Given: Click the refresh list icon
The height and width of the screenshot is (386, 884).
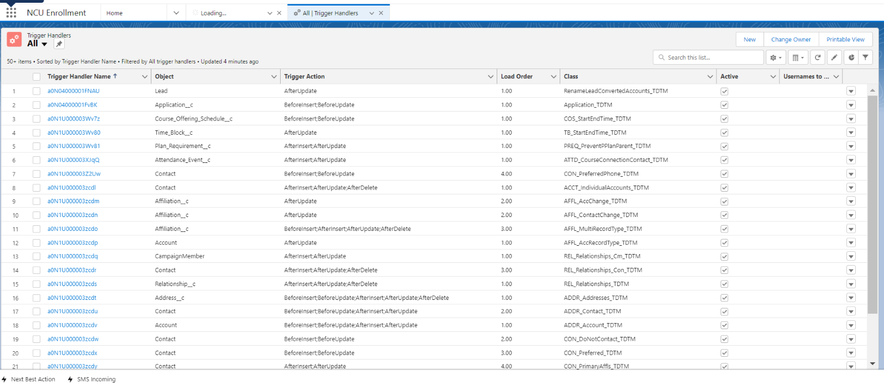Looking at the screenshot, I should [818, 57].
